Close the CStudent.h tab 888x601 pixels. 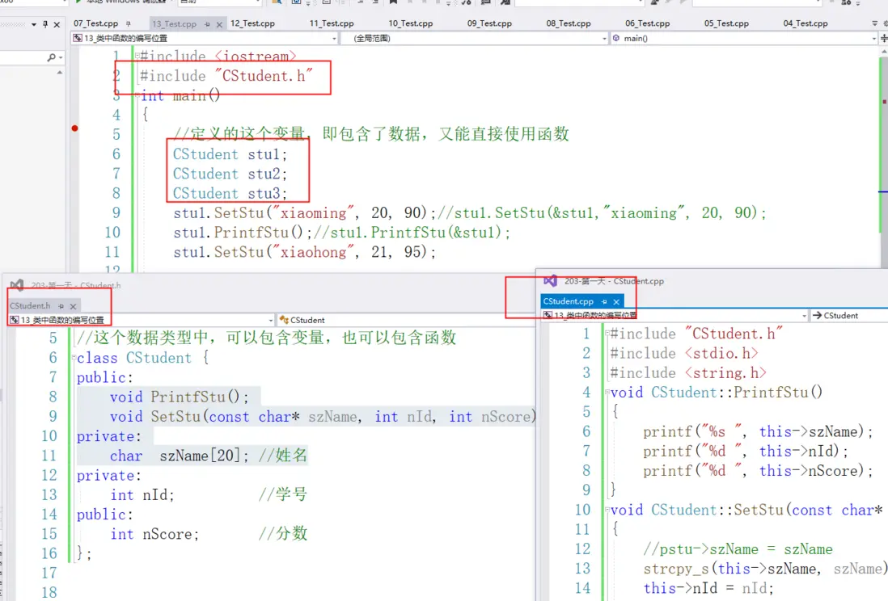[x=73, y=306]
